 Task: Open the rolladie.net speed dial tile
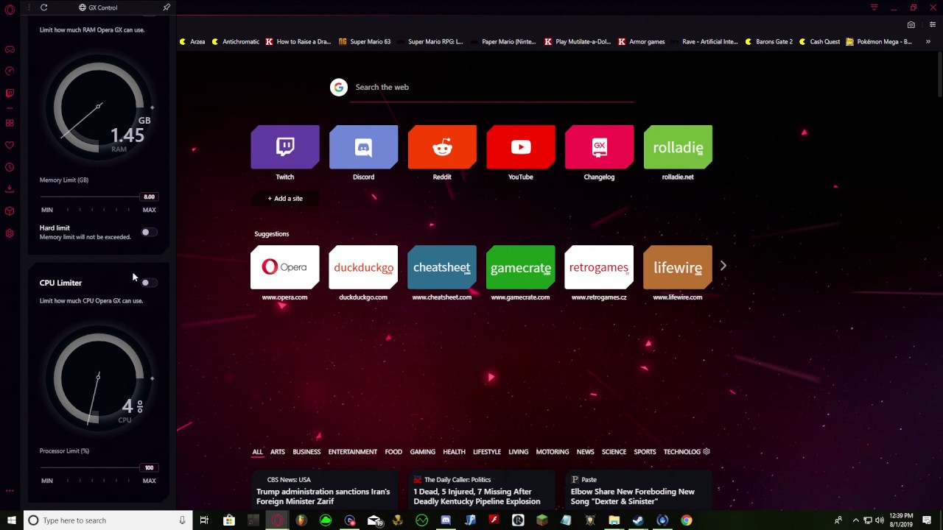[678, 147]
